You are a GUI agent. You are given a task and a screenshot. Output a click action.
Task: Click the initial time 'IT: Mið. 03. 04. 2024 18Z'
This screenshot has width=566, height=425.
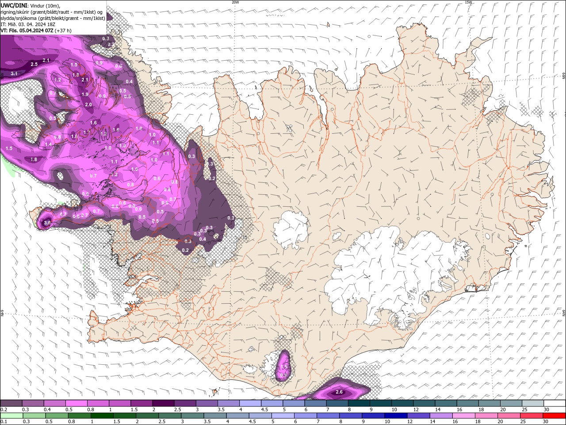coord(28,24)
